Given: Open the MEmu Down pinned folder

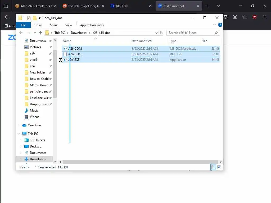Looking at the screenshot, I should coord(39,85).
